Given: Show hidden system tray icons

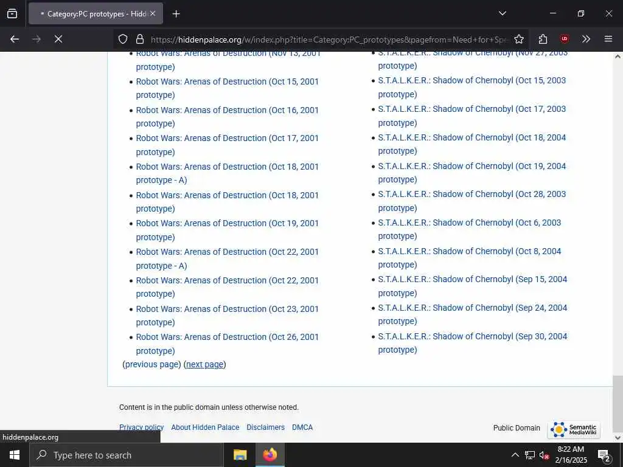Looking at the screenshot, I should pyautogui.click(x=515, y=455).
